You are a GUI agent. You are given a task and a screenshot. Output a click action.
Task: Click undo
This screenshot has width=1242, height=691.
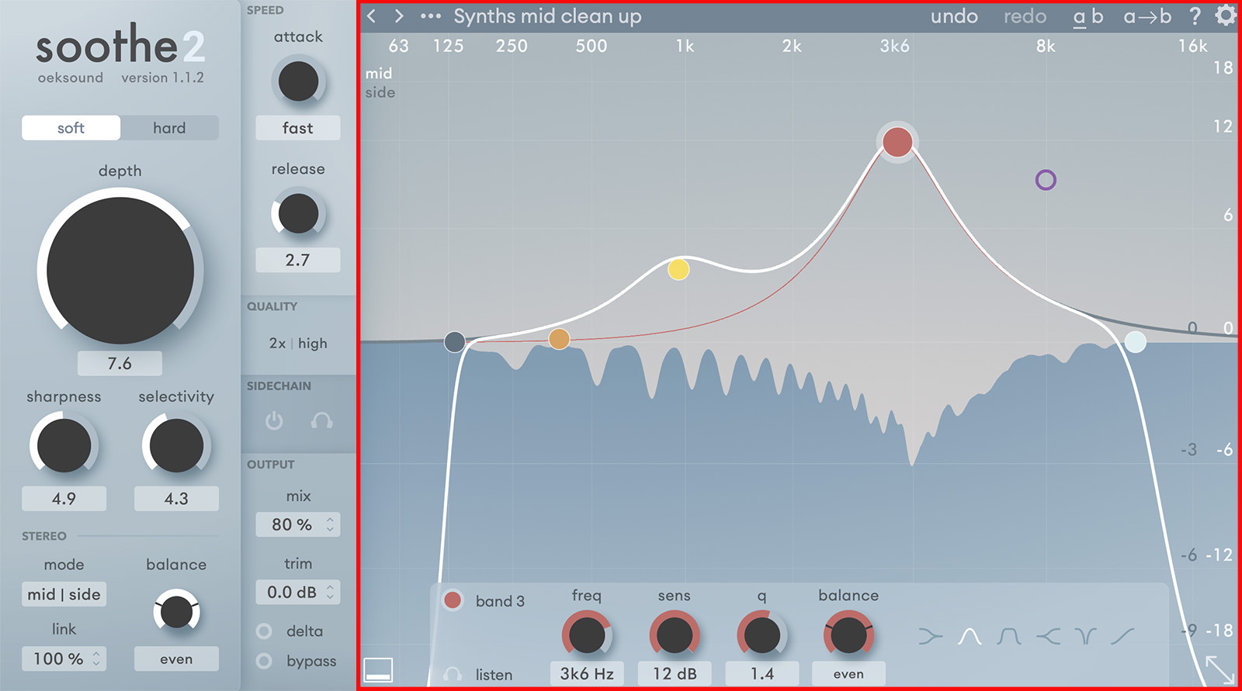pos(954,16)
